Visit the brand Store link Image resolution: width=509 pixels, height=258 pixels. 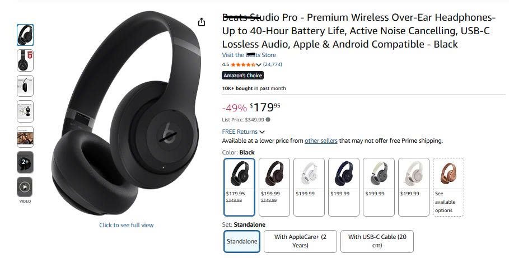[249, 55]
